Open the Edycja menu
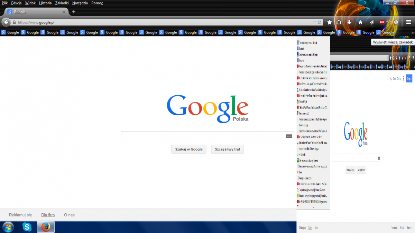Viewport: 415px width, 233px height. pyautogui.click(x=16, y=3)
